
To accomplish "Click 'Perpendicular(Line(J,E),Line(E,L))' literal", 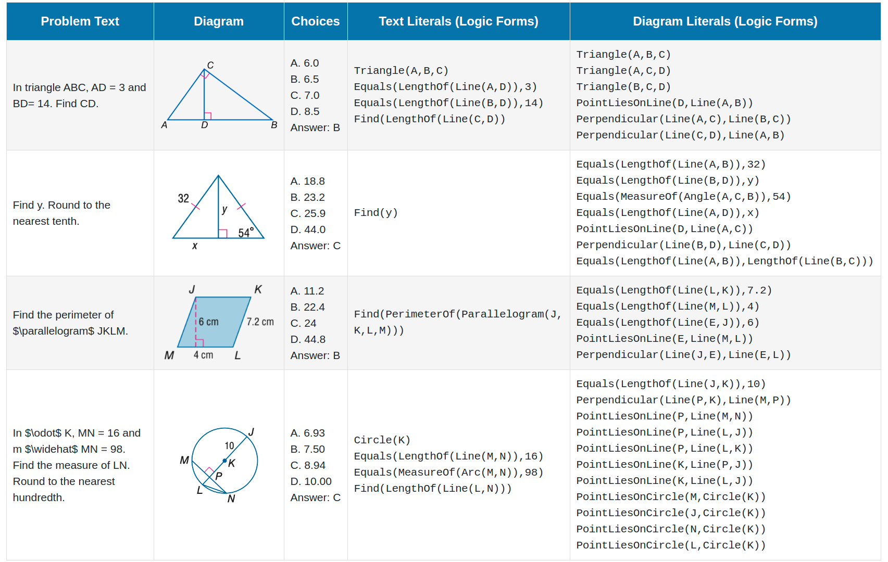I will coord(683,355).
